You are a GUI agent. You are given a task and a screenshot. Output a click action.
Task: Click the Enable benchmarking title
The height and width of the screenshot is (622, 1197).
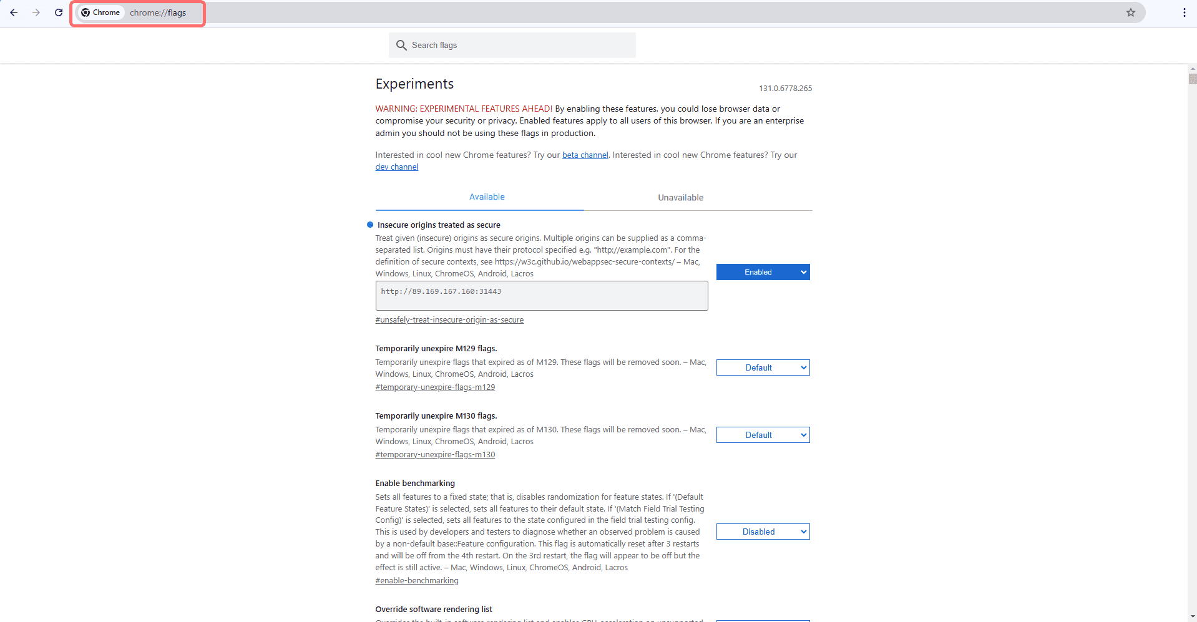tap(415, 484)
